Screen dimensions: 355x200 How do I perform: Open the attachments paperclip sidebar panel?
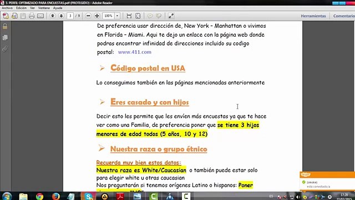[5, 48]
